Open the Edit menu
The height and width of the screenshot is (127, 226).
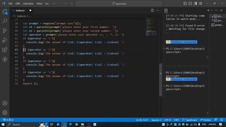click(18, 4)
